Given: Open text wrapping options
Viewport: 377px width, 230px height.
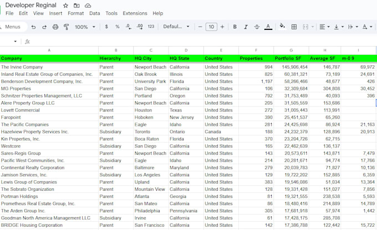Looking at the screenshot, I should pos(353,27).
